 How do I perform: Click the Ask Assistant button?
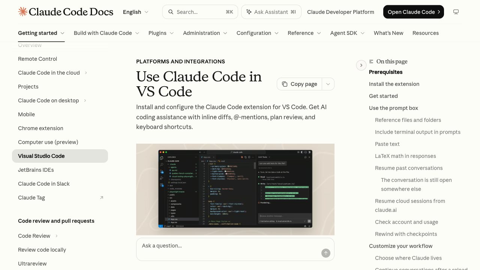[x=271, y=12]
